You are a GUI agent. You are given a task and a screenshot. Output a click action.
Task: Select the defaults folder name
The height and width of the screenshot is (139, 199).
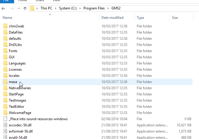[15, 39]
